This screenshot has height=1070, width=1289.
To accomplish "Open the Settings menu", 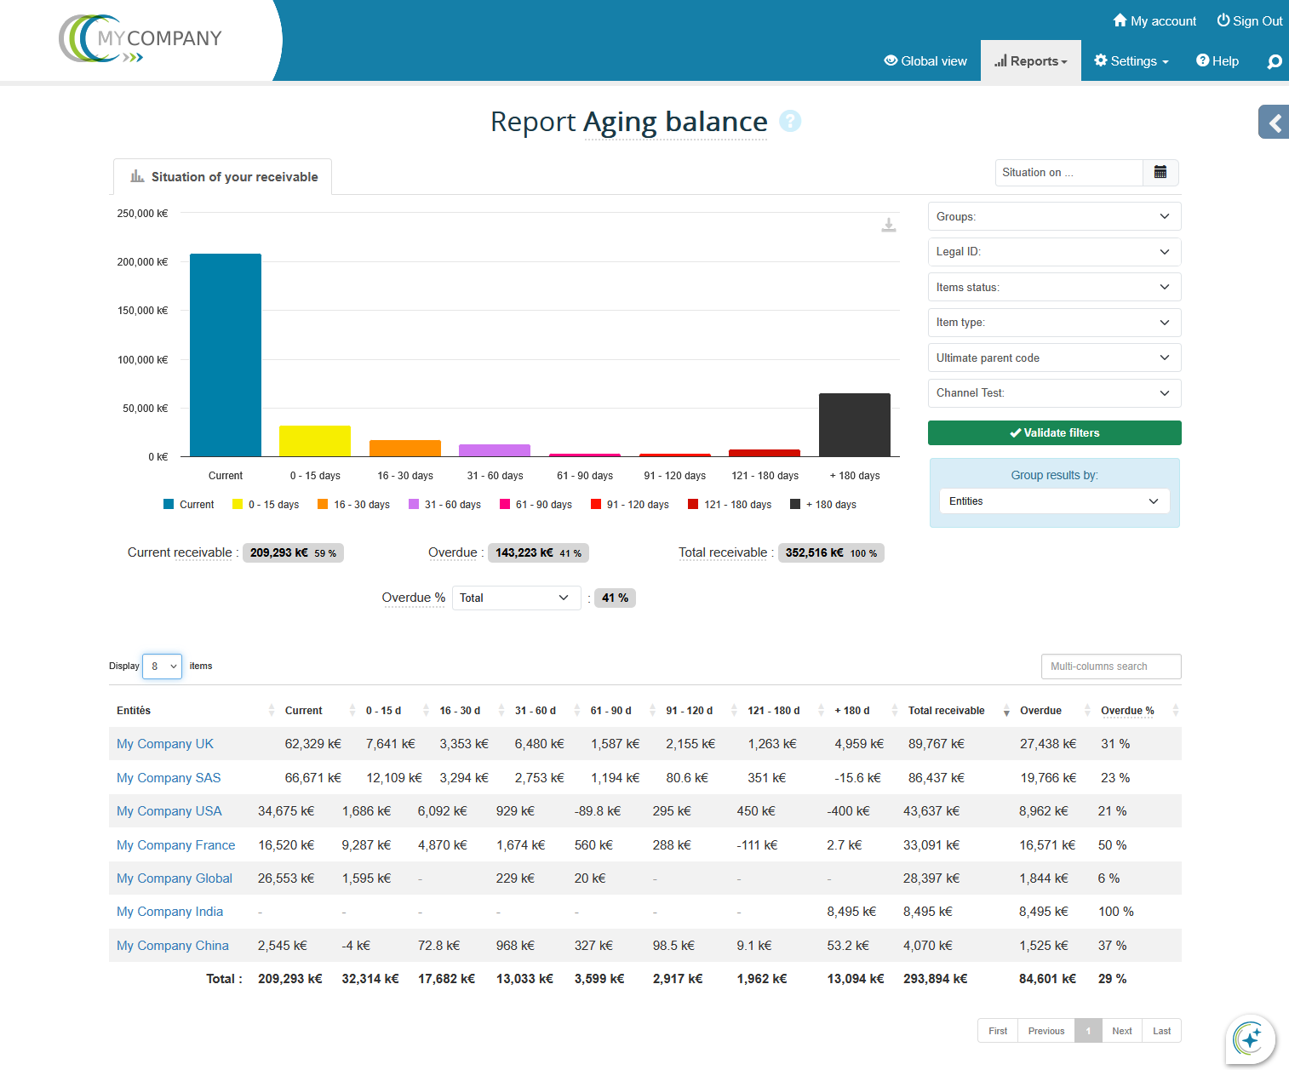I will click(1131, 61).
